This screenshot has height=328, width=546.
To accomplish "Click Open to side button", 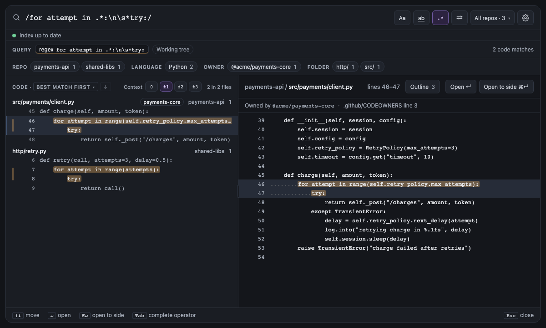I will coord(506,87).
